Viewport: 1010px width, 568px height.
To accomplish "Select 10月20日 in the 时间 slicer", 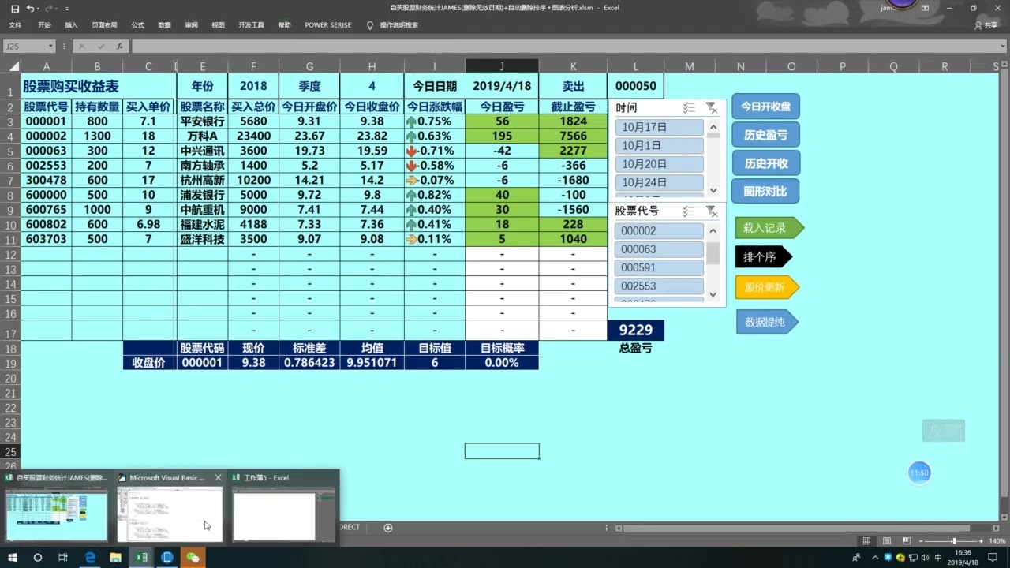I will pyautogui.click(x=659, y=164).
